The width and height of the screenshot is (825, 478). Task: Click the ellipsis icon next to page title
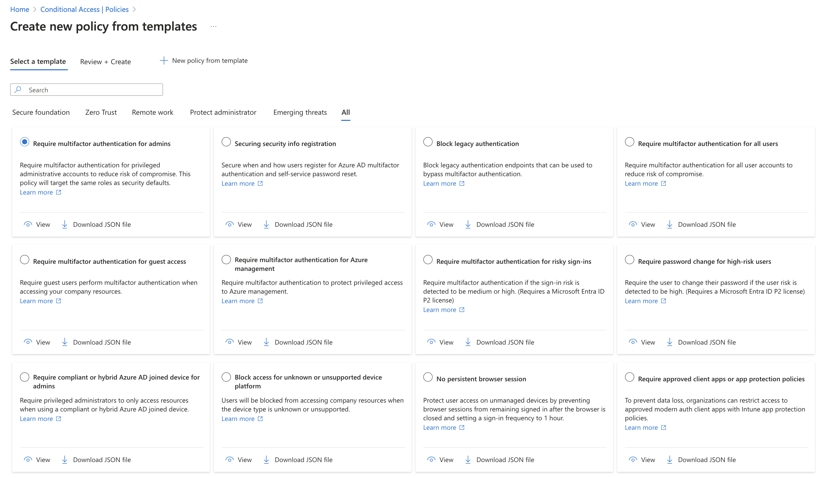click(x=213, y=26)
